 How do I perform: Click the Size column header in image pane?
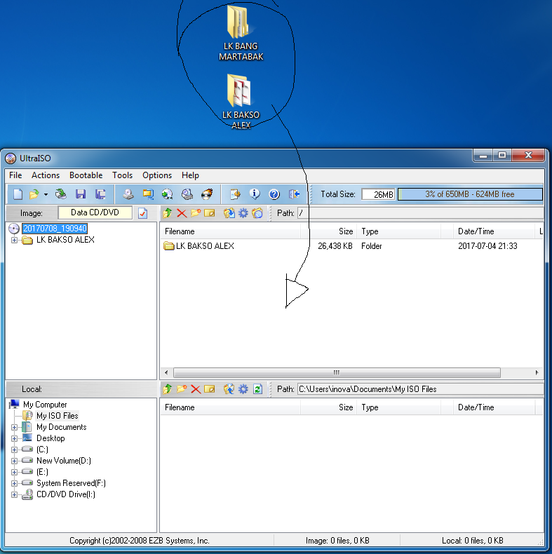(329, 231)
